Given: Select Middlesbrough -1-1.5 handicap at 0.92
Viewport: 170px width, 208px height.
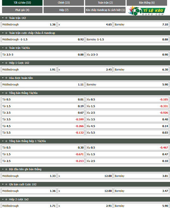Looking at the screenshot, I should coord(43,39).
